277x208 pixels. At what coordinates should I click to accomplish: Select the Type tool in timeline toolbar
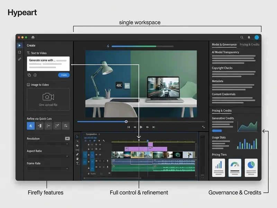(77, 163)
